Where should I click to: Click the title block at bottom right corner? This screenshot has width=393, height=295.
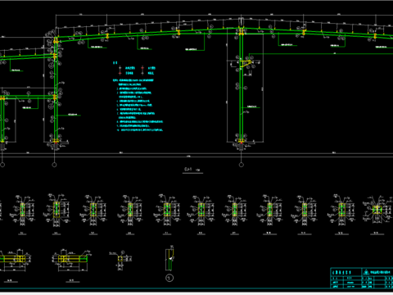[362, 278]
